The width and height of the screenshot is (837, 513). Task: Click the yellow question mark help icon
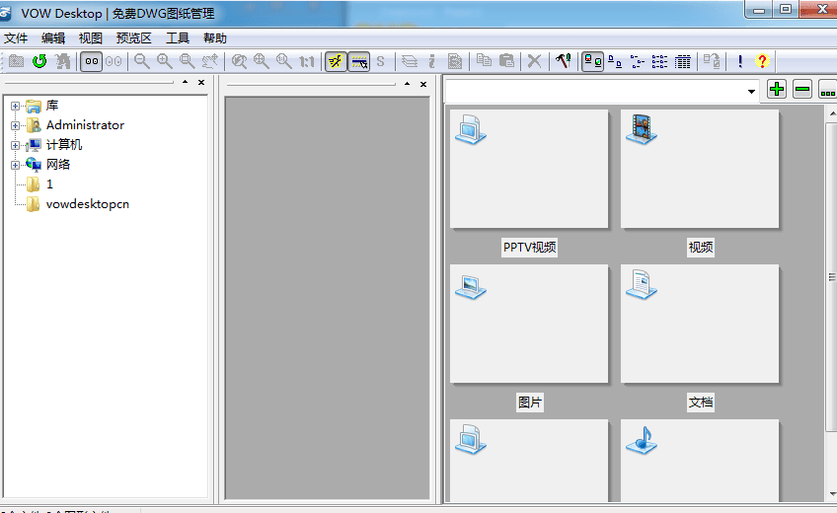(762, 61)
